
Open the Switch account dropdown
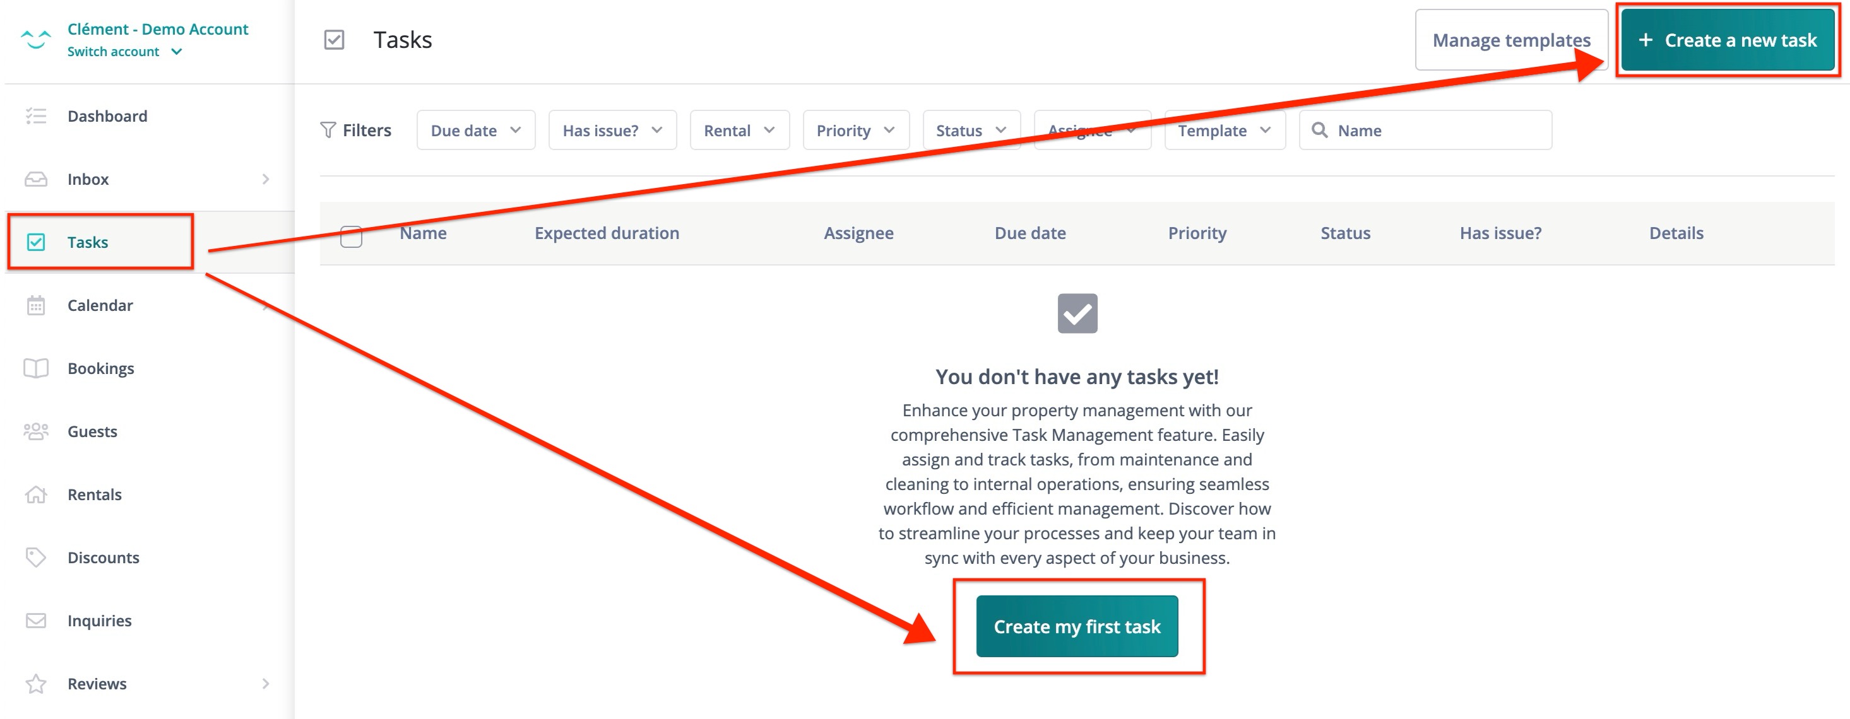click(125, 52)
